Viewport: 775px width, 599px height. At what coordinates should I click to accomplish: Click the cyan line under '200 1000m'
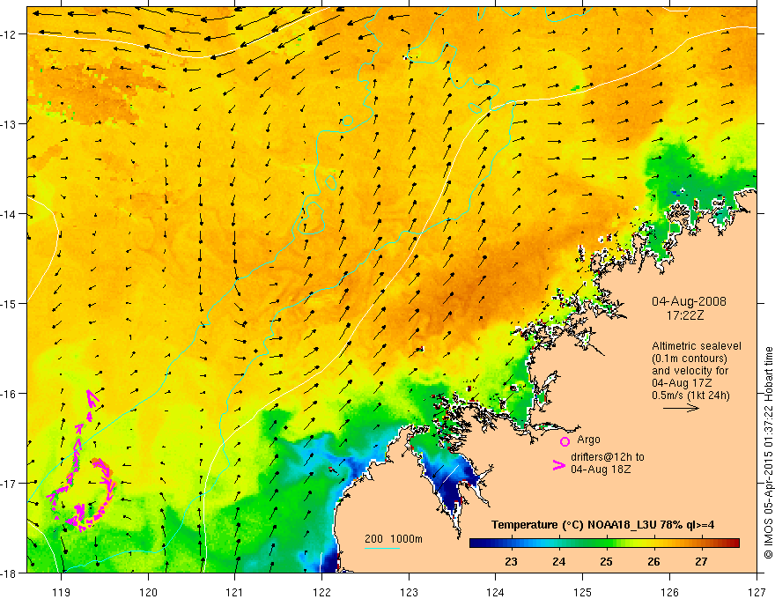point(382,548)
